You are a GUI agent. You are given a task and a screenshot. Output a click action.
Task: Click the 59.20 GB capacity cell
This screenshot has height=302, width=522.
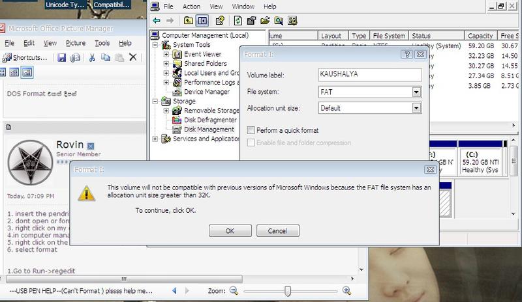[481, 46]
